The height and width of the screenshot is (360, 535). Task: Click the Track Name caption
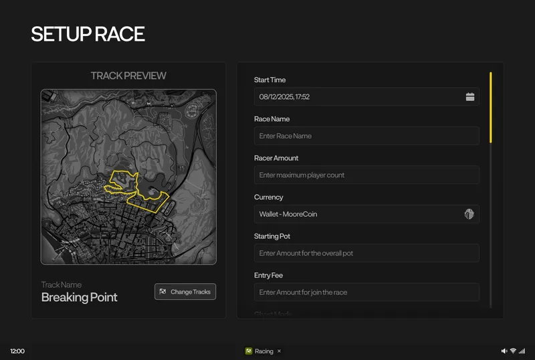click(62, 284)
